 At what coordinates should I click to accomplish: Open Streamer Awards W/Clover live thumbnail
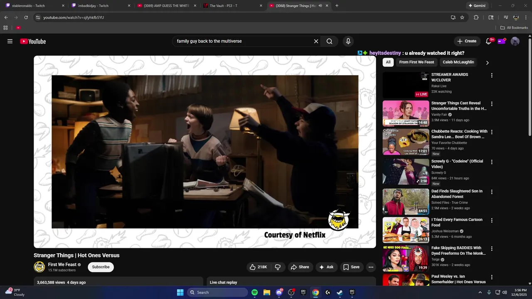coord(406,85)
